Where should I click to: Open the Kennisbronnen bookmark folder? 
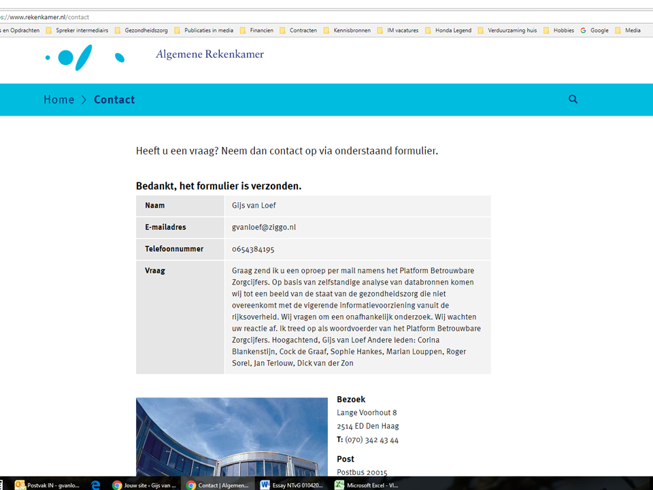(x=347, y=31)
